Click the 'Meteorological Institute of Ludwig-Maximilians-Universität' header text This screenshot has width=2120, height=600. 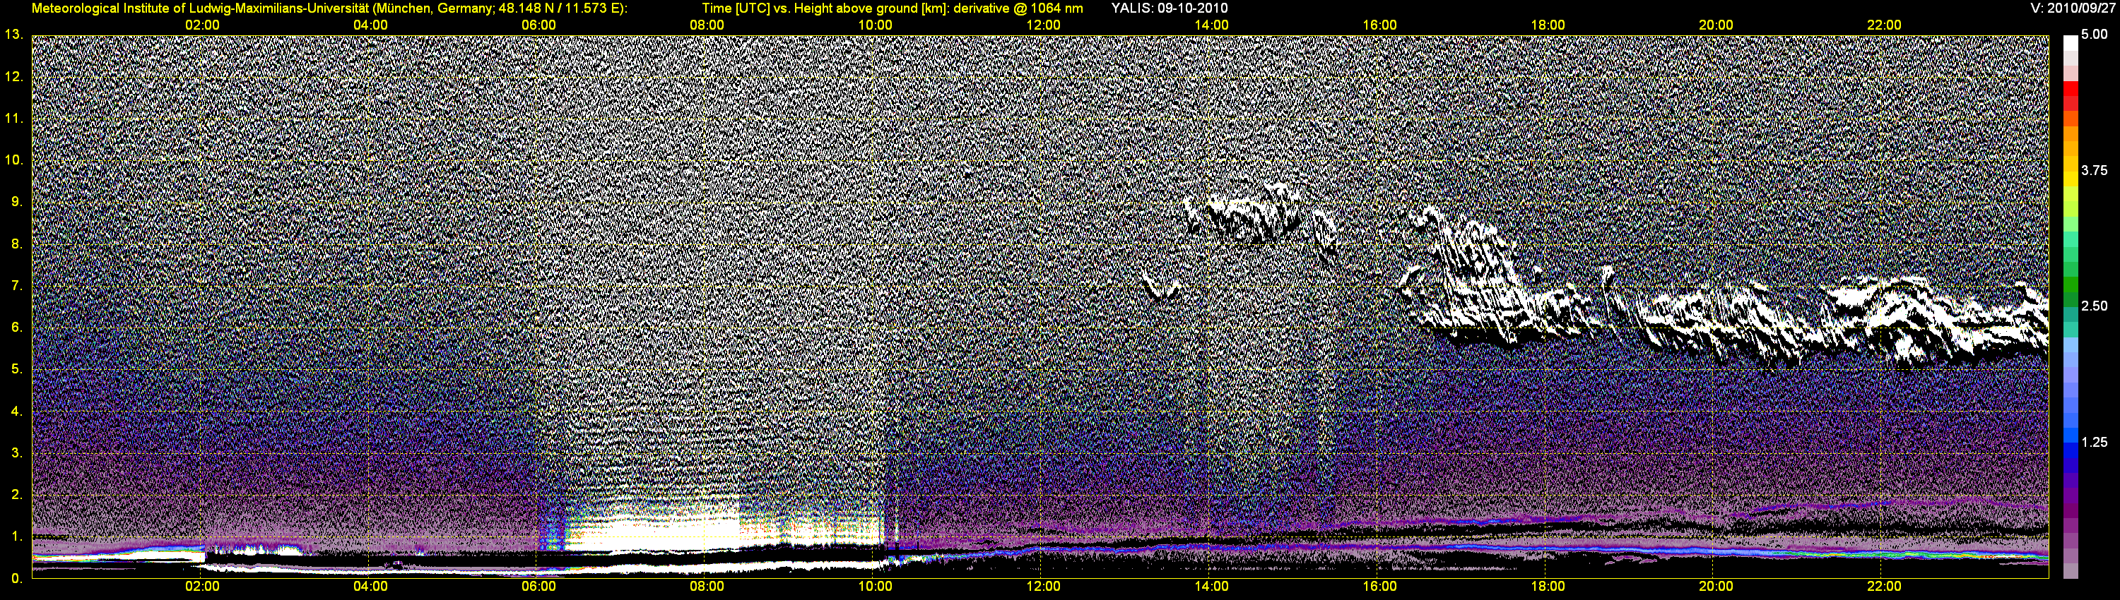(199, 8)
